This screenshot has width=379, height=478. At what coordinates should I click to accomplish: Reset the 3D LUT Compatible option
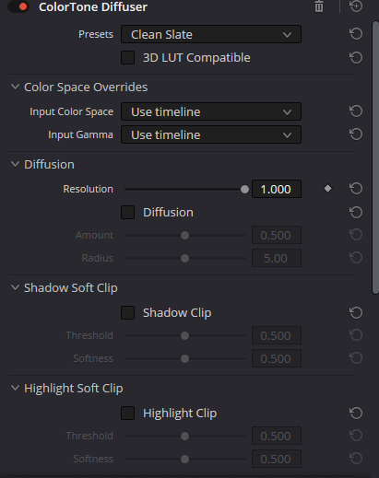pyautogui.click(x=356, y=57)
